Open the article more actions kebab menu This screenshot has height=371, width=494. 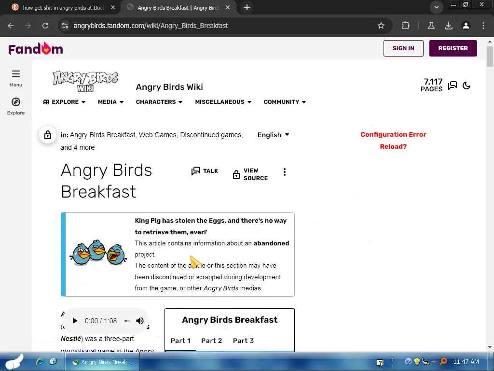coord(285,172)
